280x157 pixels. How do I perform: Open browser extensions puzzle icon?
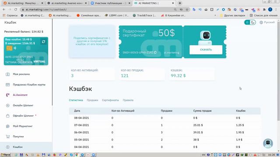(264, 10)
